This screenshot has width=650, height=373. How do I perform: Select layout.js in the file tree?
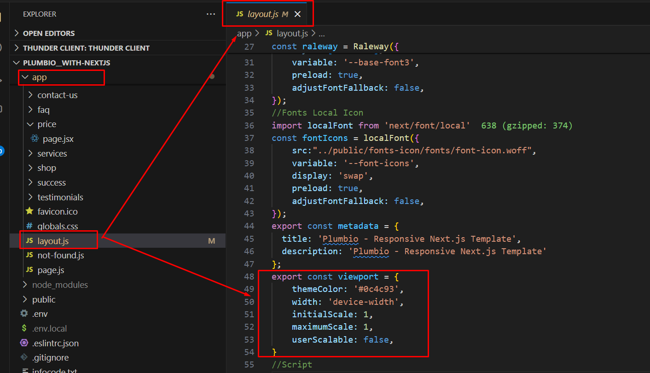coord(53,241)
